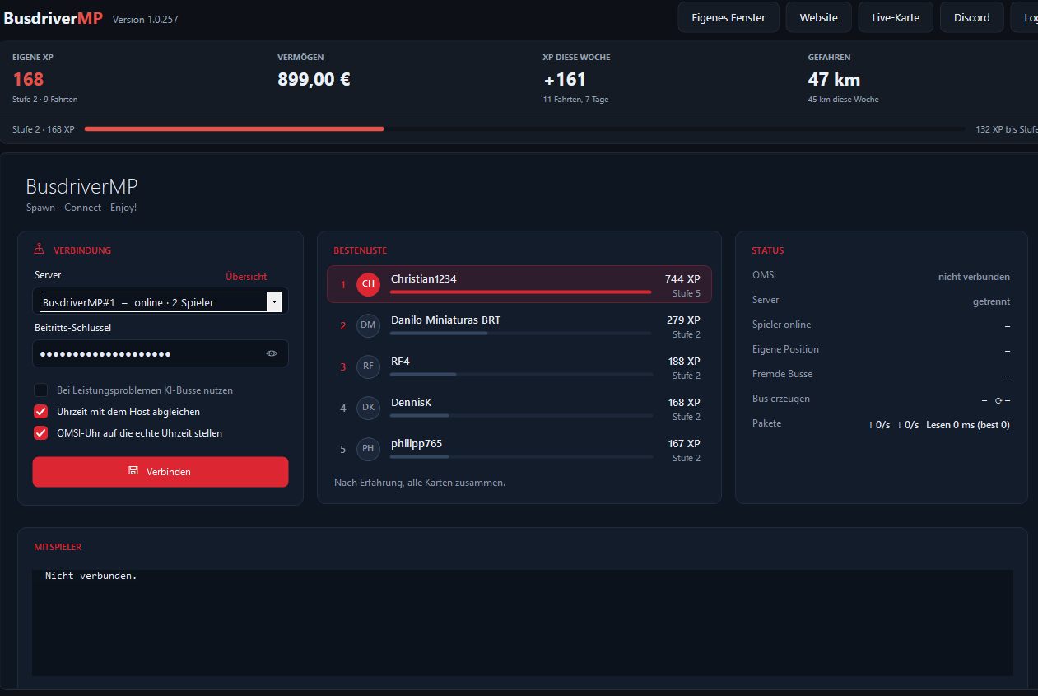Viewport: 1038px width, 696px height.
Task: Open the Übersicht server link
Action: [246, 277]
